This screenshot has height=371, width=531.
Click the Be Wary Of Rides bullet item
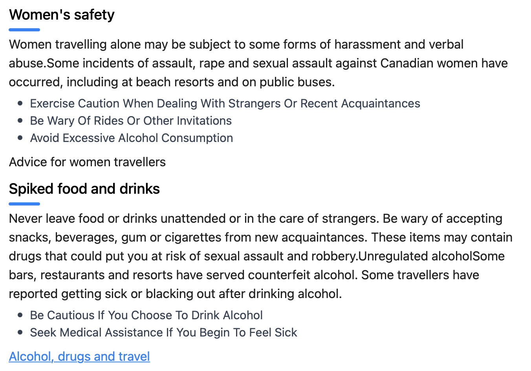coord(131,121)
